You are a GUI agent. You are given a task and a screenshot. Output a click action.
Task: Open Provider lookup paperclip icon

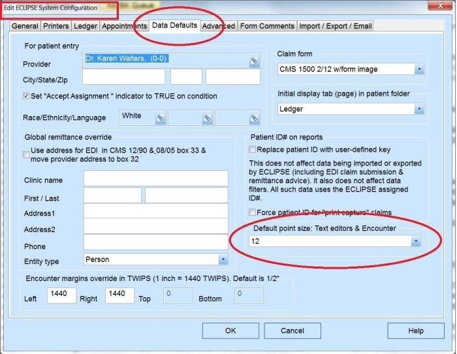tap(254, 61)
